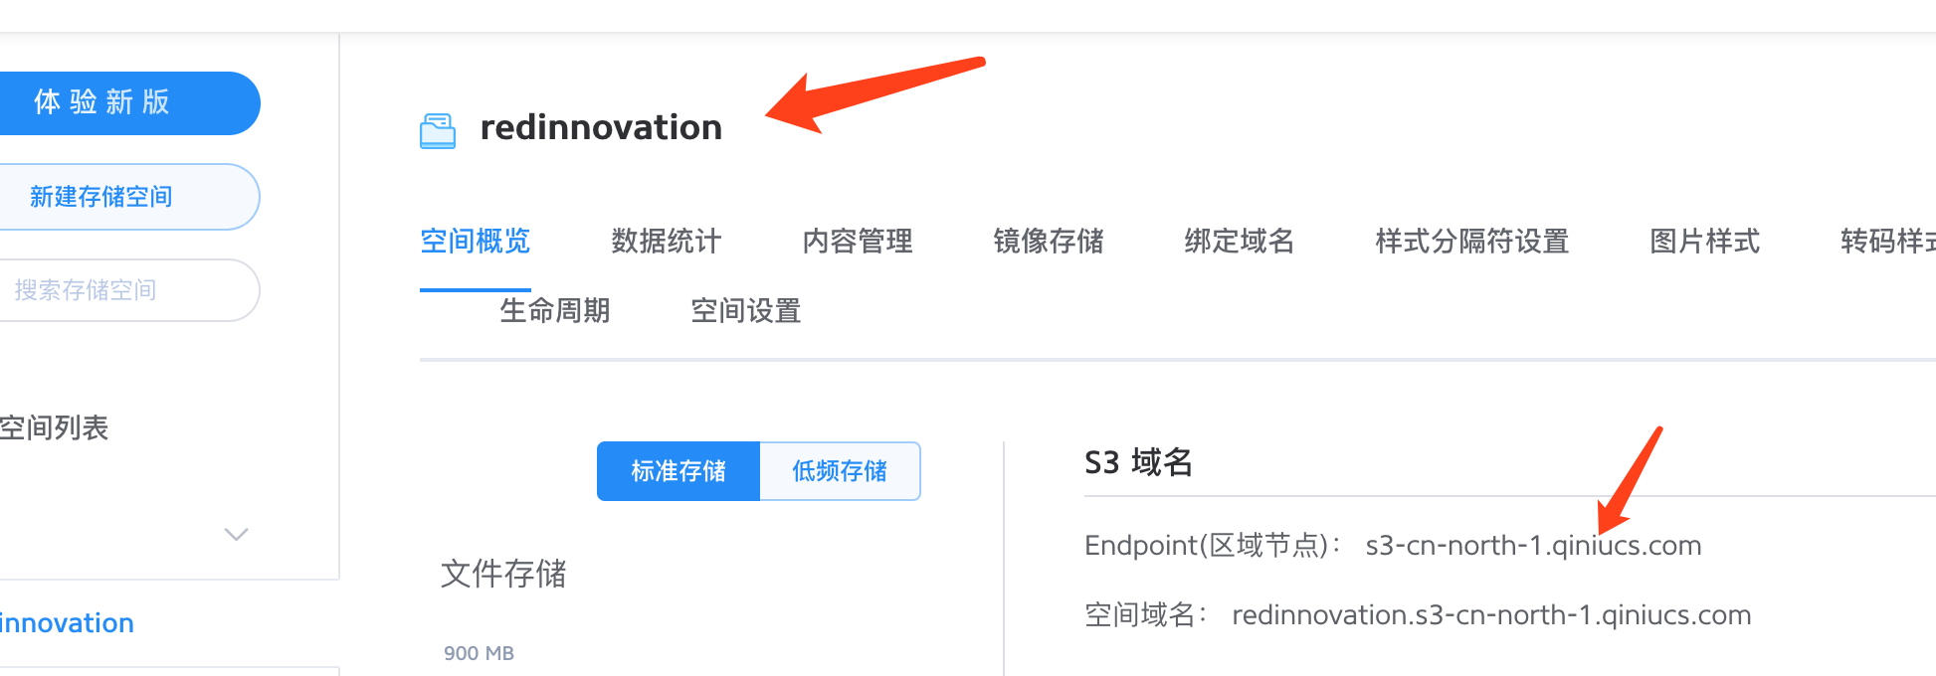The width and height of the screenshot is (1936, 676).
Task: Open the 内容管理 tab
Action: 858,242
